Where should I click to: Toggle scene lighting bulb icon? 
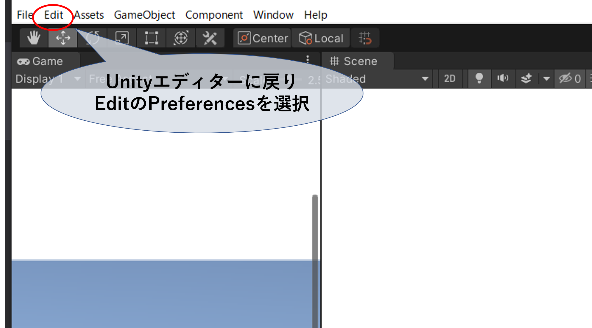tap(479, 79)
